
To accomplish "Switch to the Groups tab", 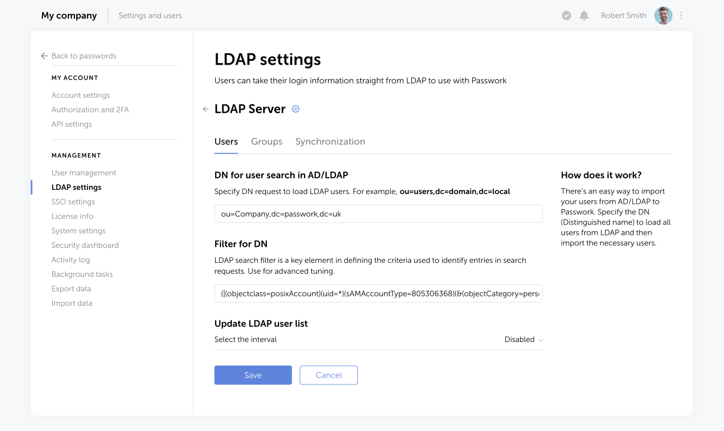I will pos(266,141).
